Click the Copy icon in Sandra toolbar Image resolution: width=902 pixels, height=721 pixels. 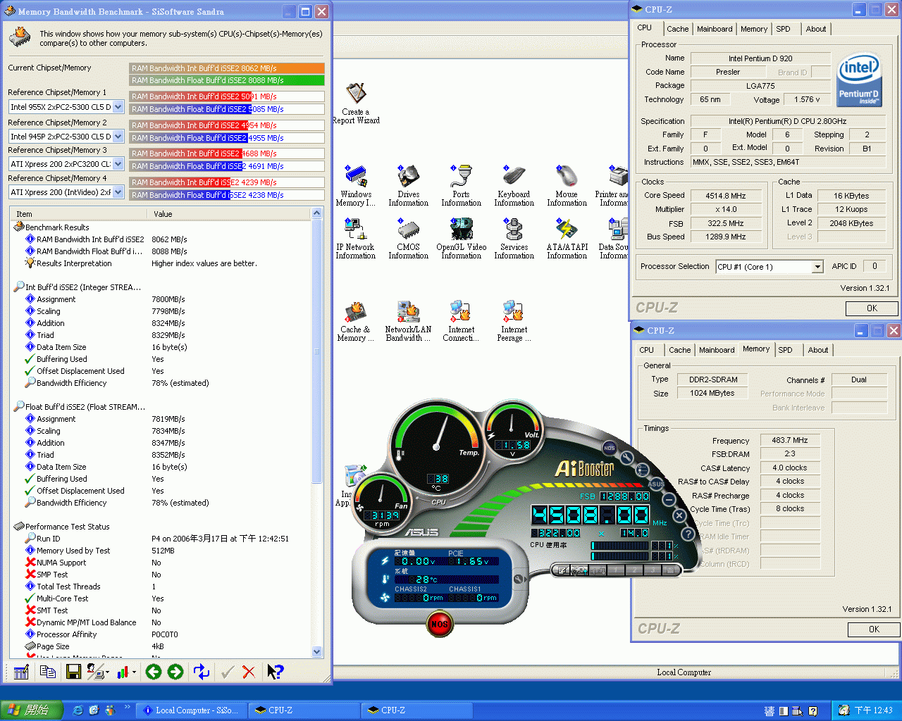click(x=48, y=672)
